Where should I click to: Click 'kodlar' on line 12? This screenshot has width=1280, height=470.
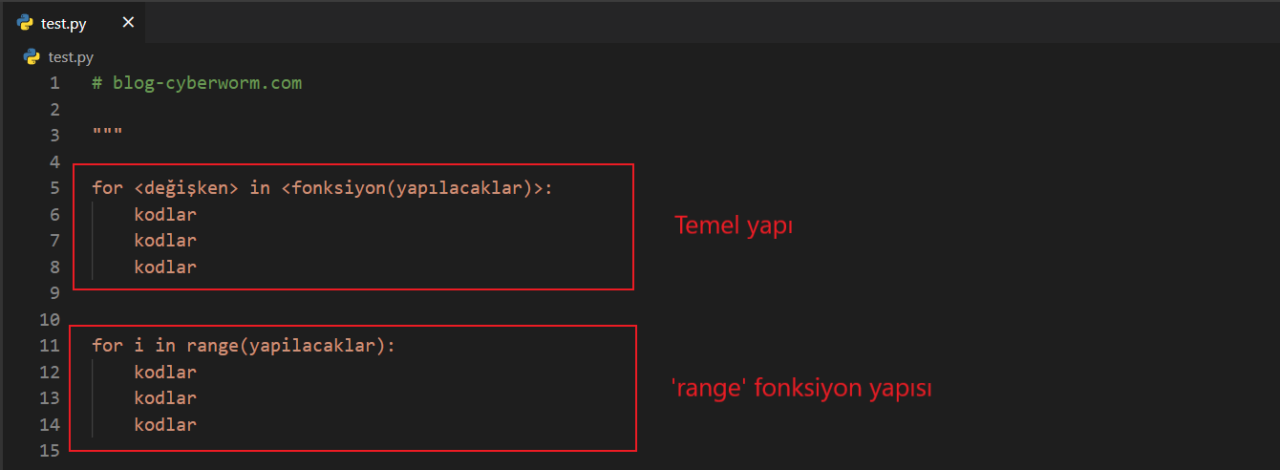[x=165, y=373]
